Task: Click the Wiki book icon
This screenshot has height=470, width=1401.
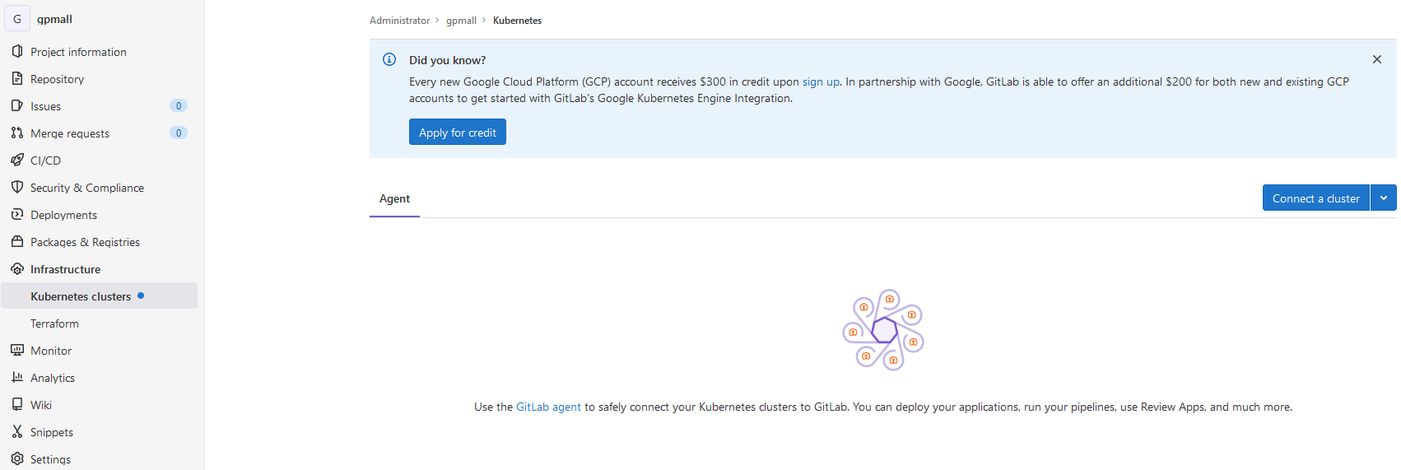Action: click(17, 404)
